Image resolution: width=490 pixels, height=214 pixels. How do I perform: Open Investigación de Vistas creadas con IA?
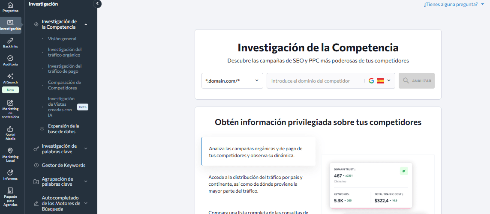pyautogui.click(x=61, y=107)
